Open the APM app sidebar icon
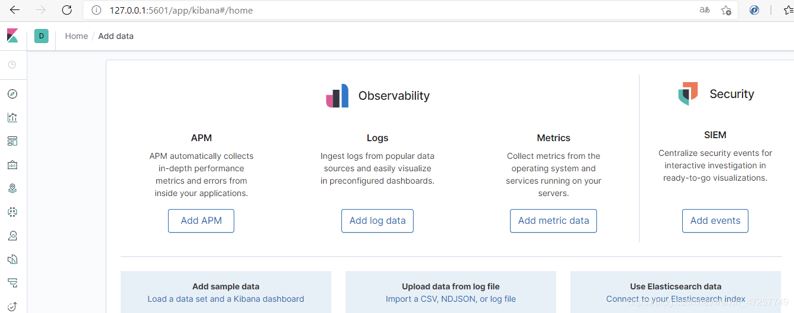794x313 pixels. click(12, 282)
